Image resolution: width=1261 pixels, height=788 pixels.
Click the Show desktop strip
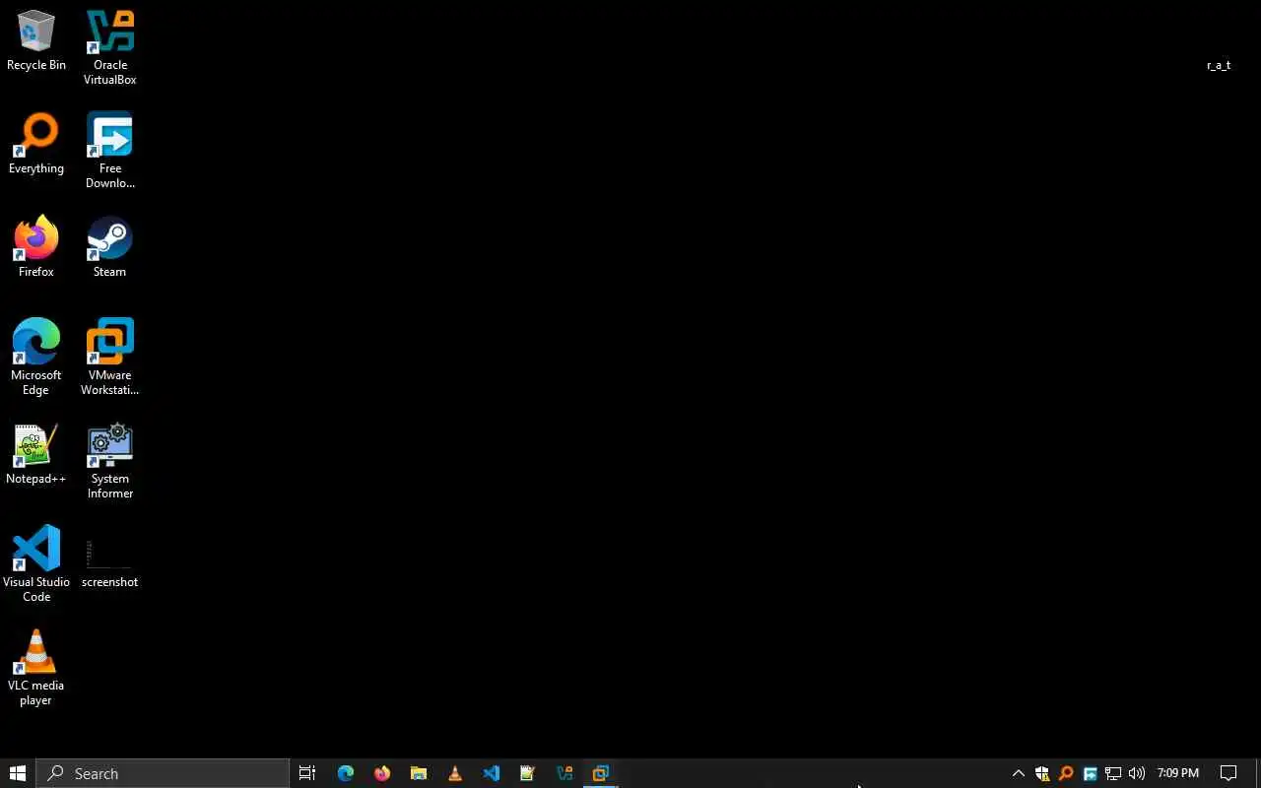tap(1258, 773)
